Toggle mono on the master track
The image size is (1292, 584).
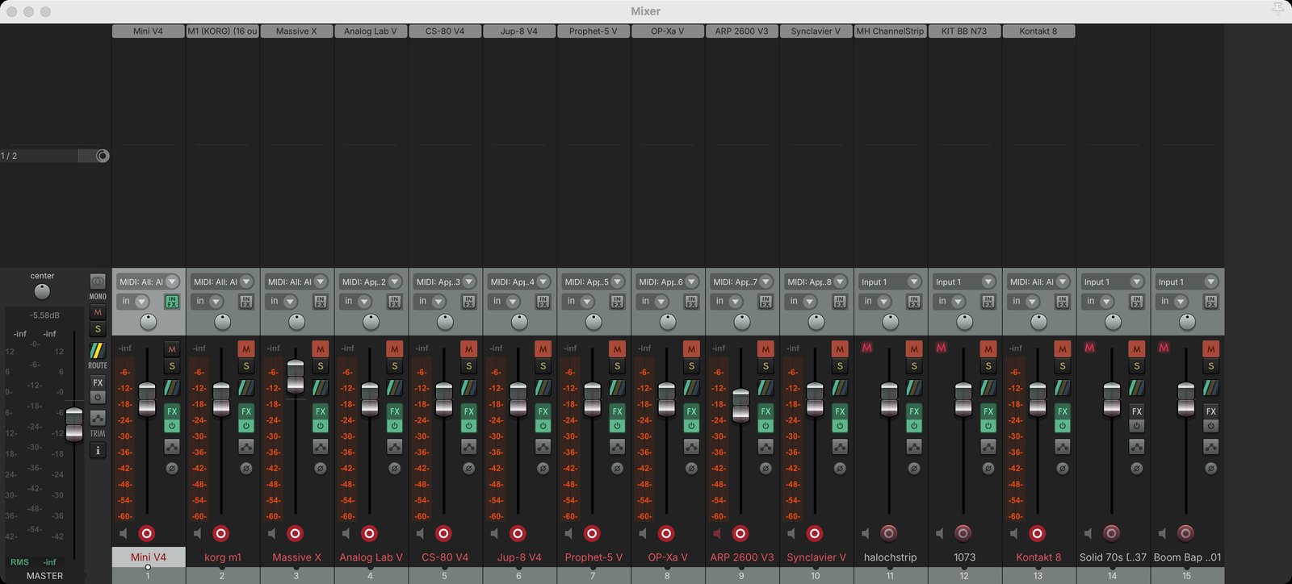coord(98,282)
